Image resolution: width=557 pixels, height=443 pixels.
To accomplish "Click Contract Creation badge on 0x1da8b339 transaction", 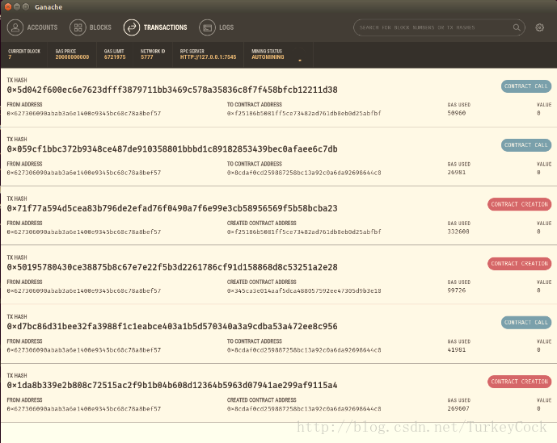I will [519, 382].
